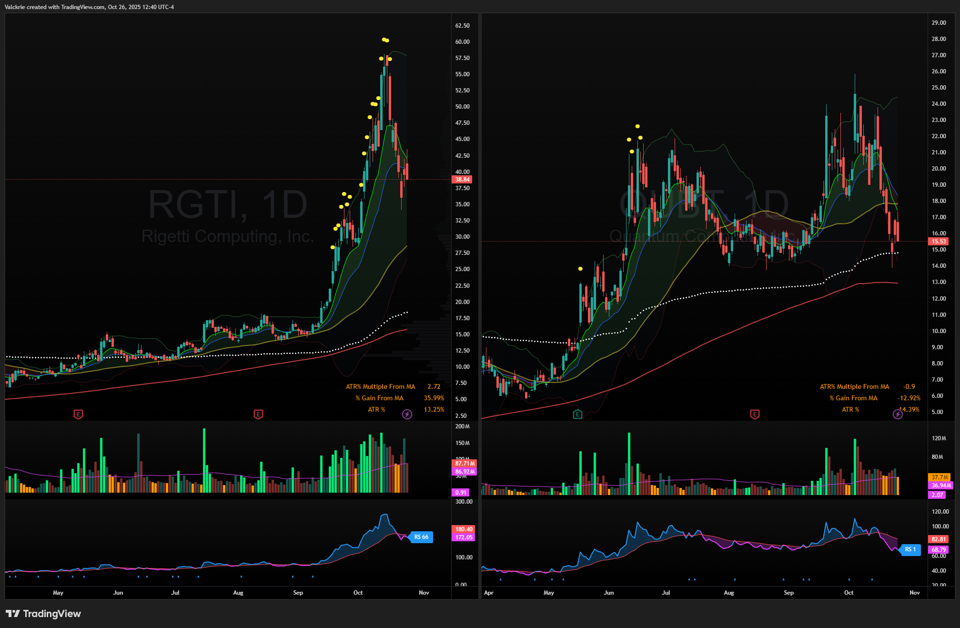Click the red earnings marker on QUBT chart

755,414
